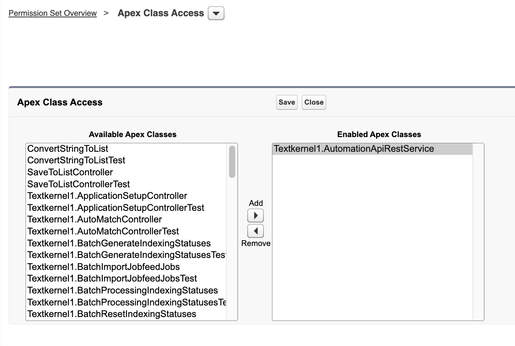515x346 pixels.
Task: Select enabled class Textkernel1.AutomationApiRestService
Action: (372, 149)
